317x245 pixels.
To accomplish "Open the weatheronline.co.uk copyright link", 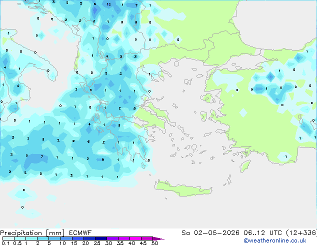I will click(275, 240).
